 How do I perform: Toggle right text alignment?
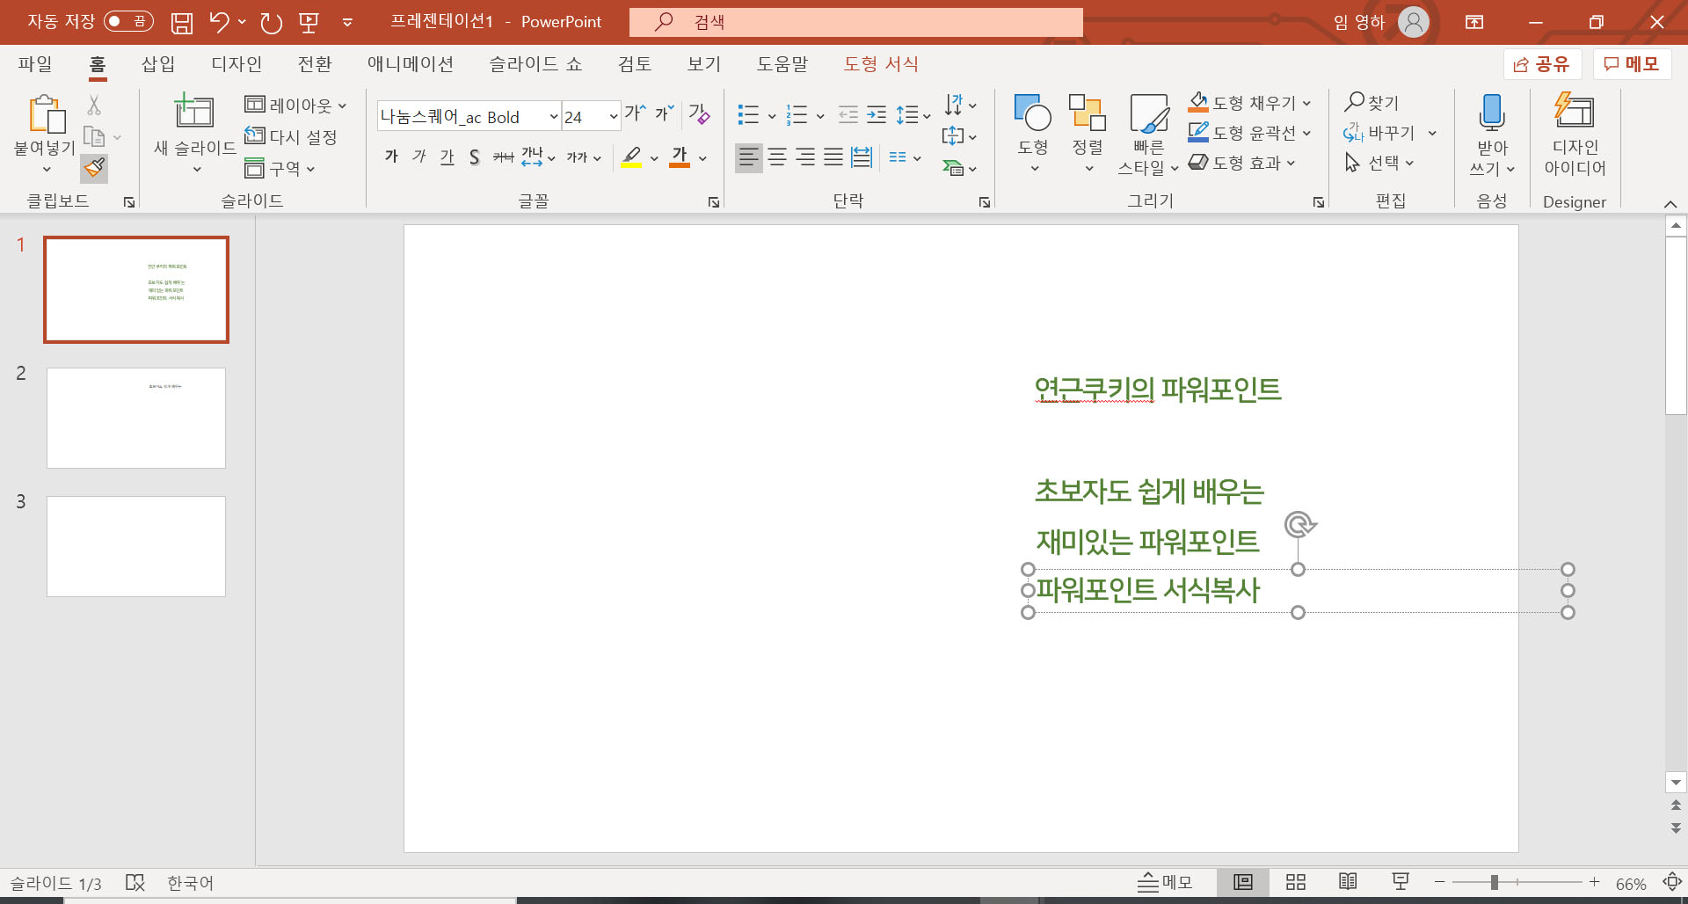click(x=805, y=157)
